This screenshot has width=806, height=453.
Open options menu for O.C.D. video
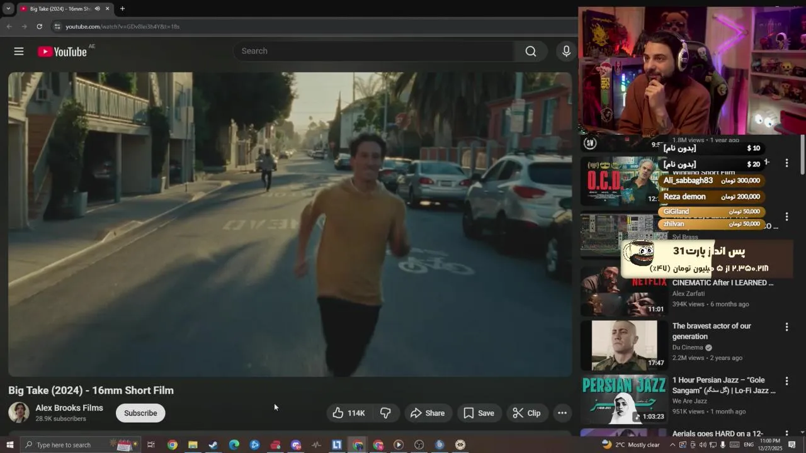786,163
